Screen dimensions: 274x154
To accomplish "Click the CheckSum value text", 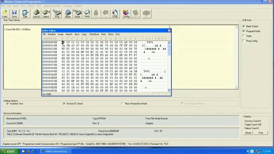I will click(x=109, y=131).
